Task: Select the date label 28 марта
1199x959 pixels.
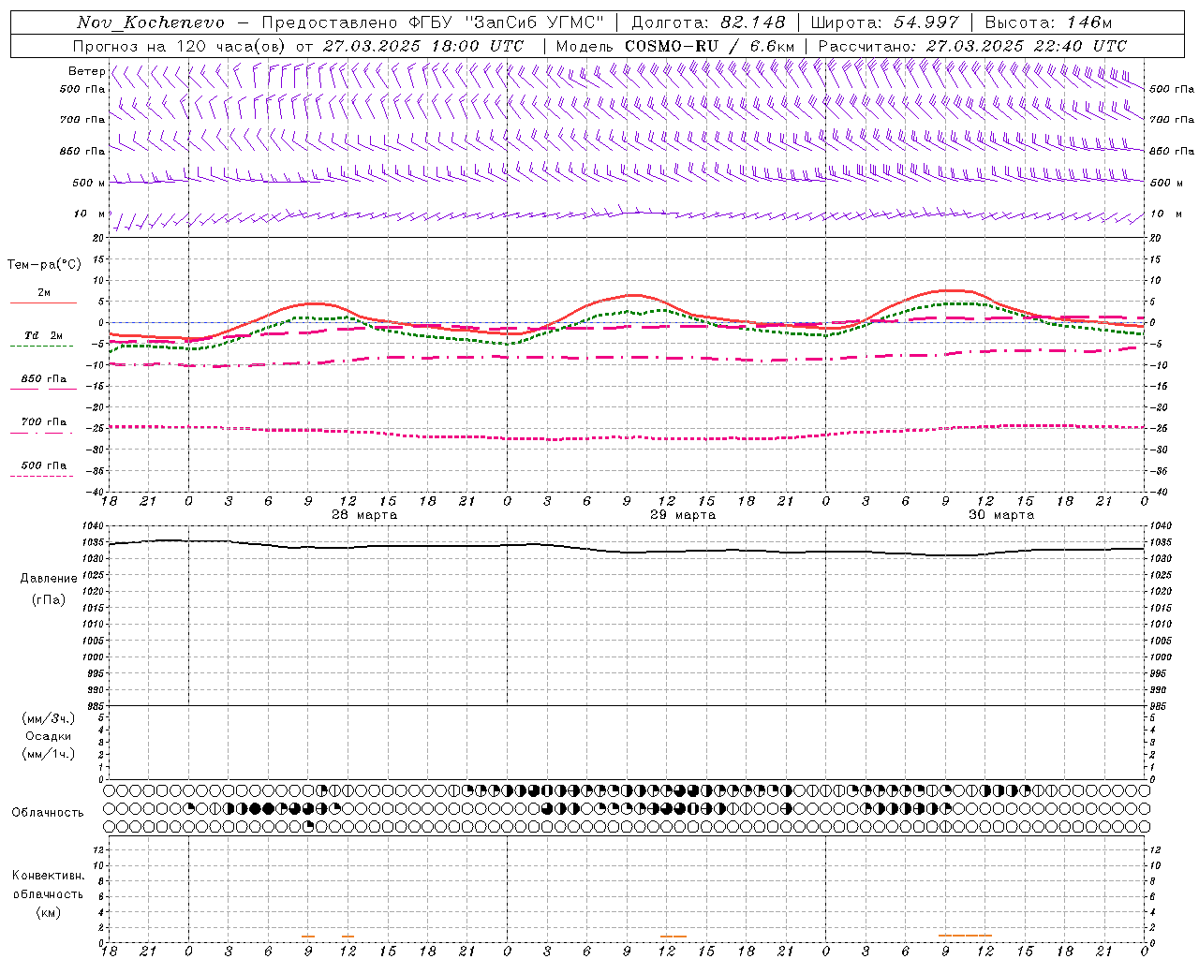Action: pos(364,515)
